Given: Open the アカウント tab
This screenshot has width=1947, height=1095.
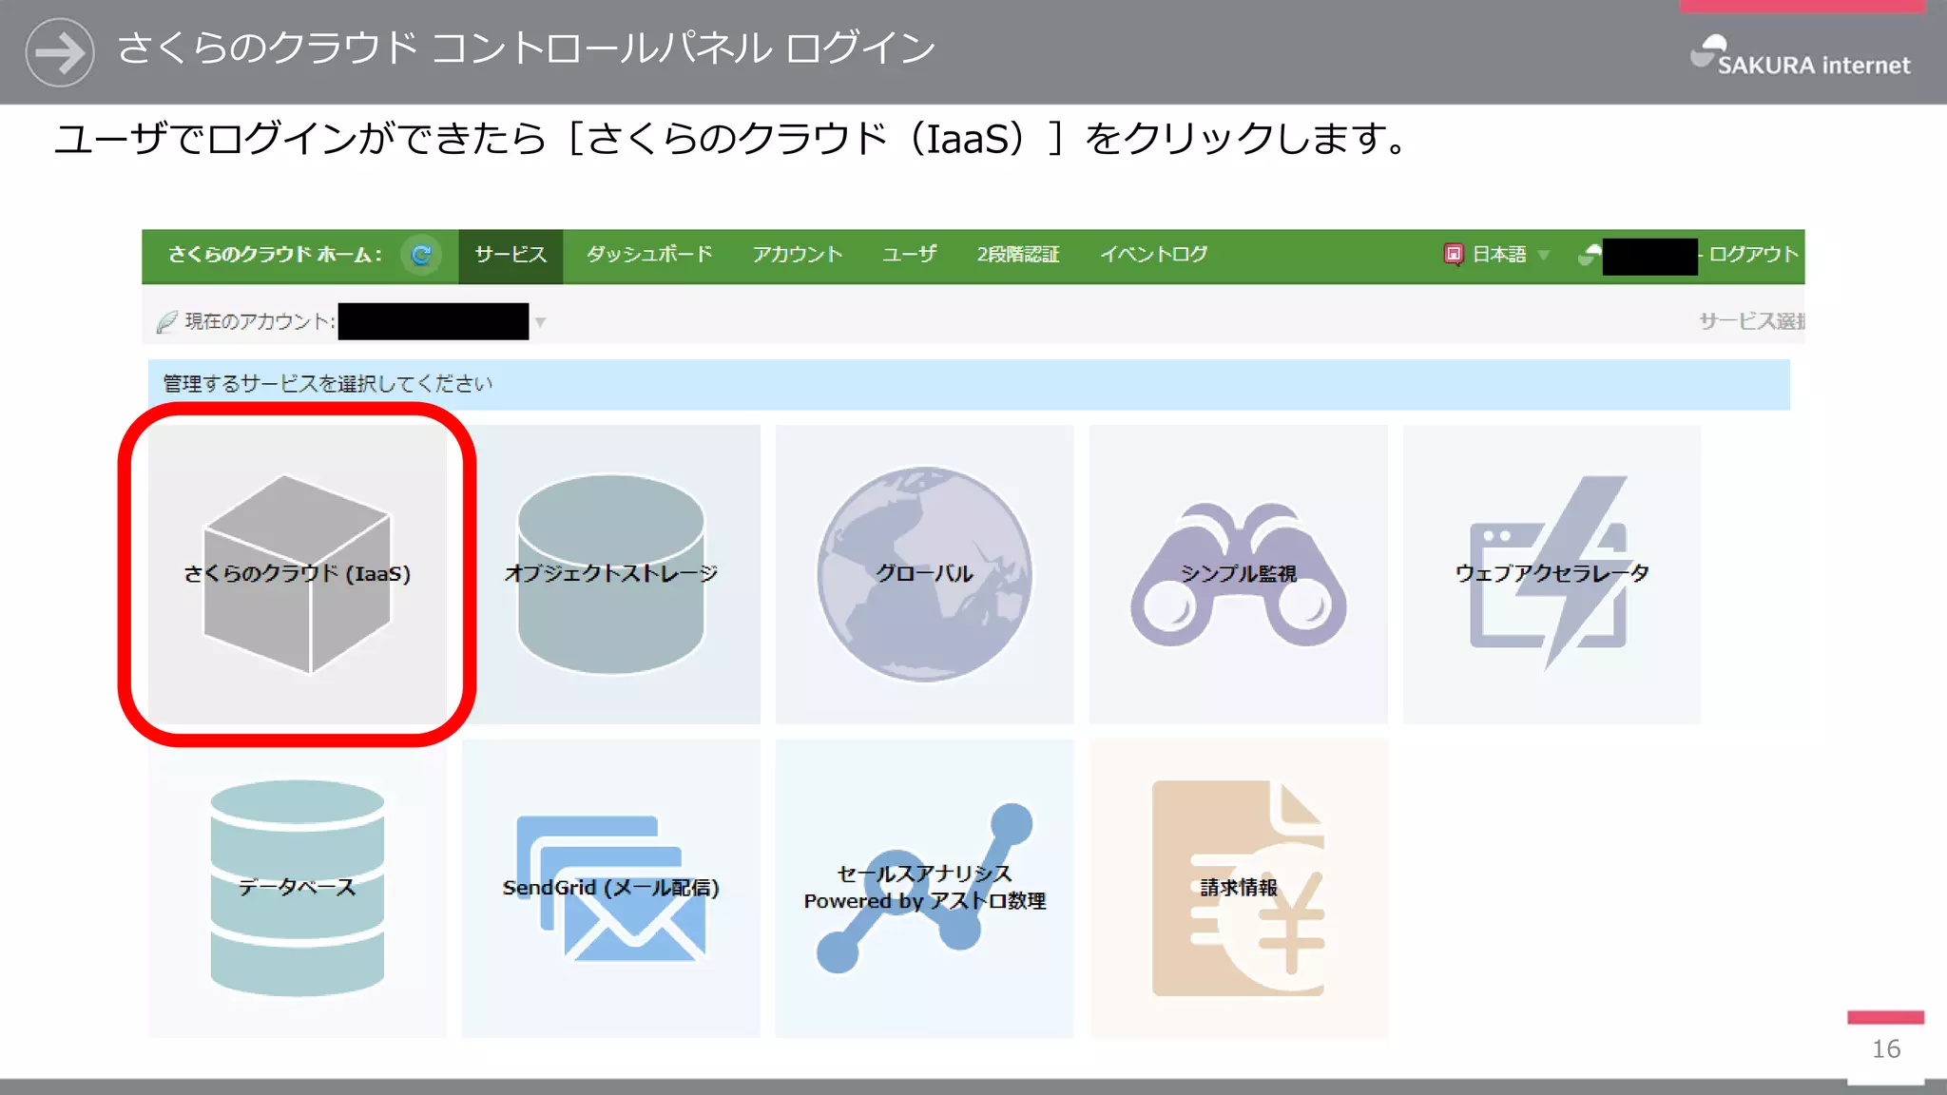Looking at the screenshot, I should 798,255.
